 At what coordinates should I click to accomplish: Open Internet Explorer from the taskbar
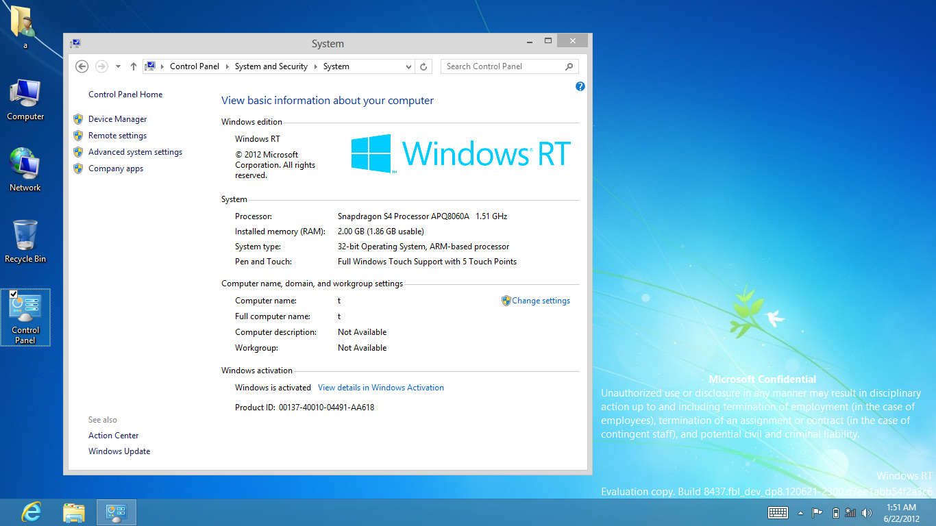coord(31,512)
